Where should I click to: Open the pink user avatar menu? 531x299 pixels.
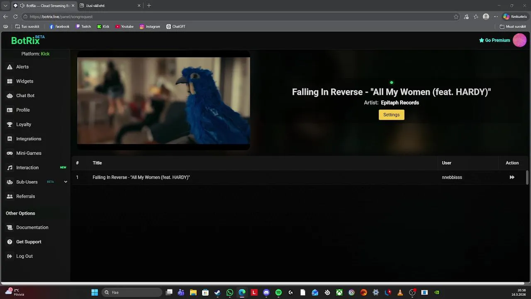point(519,40)
